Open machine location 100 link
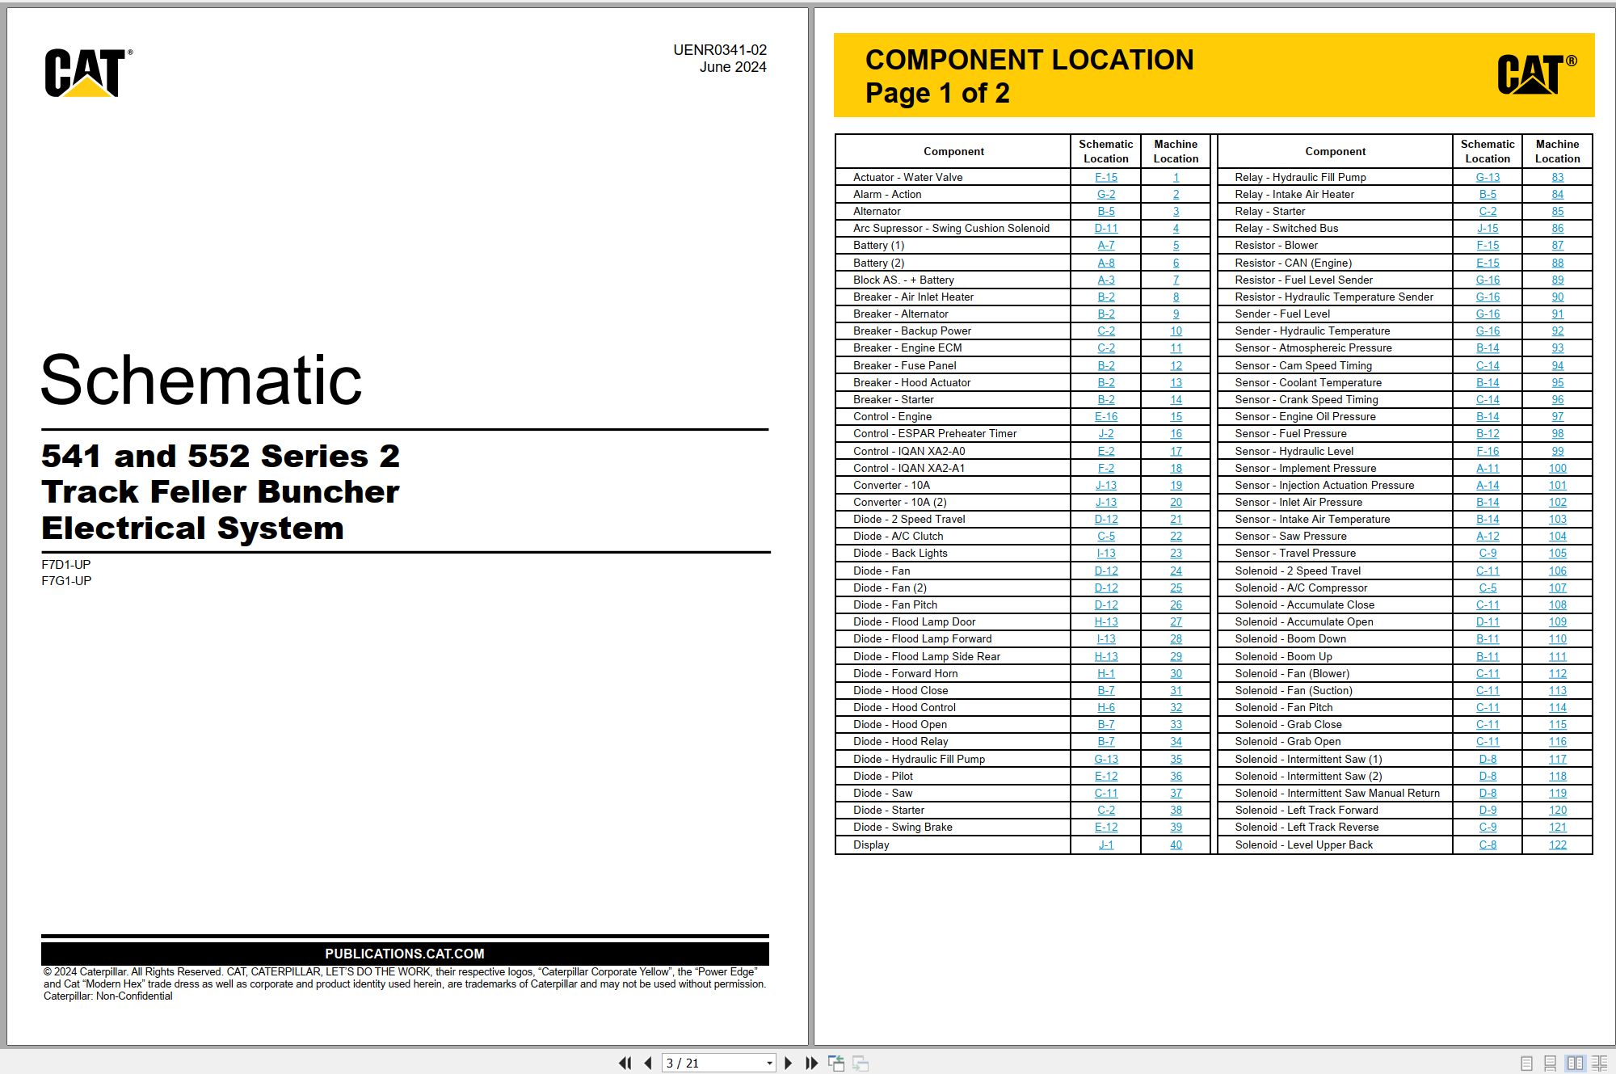 1557,469
